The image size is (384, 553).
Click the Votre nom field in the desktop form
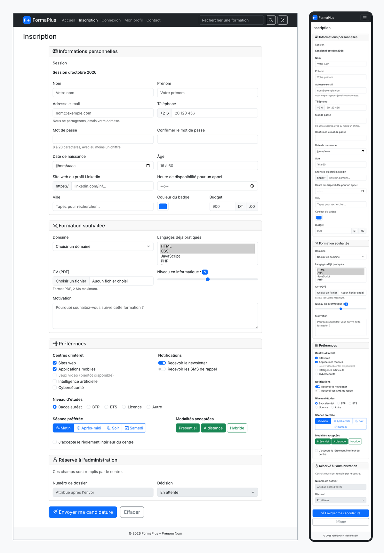(103, 92)
